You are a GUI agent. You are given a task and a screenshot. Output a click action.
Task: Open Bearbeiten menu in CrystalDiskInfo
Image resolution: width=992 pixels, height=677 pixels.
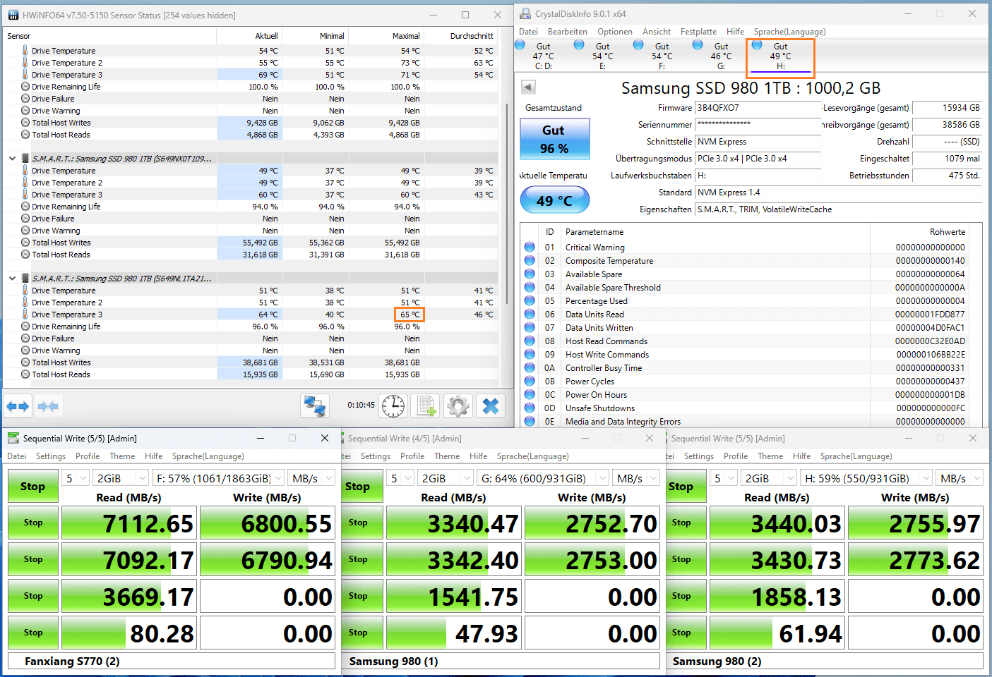(567, 32)
